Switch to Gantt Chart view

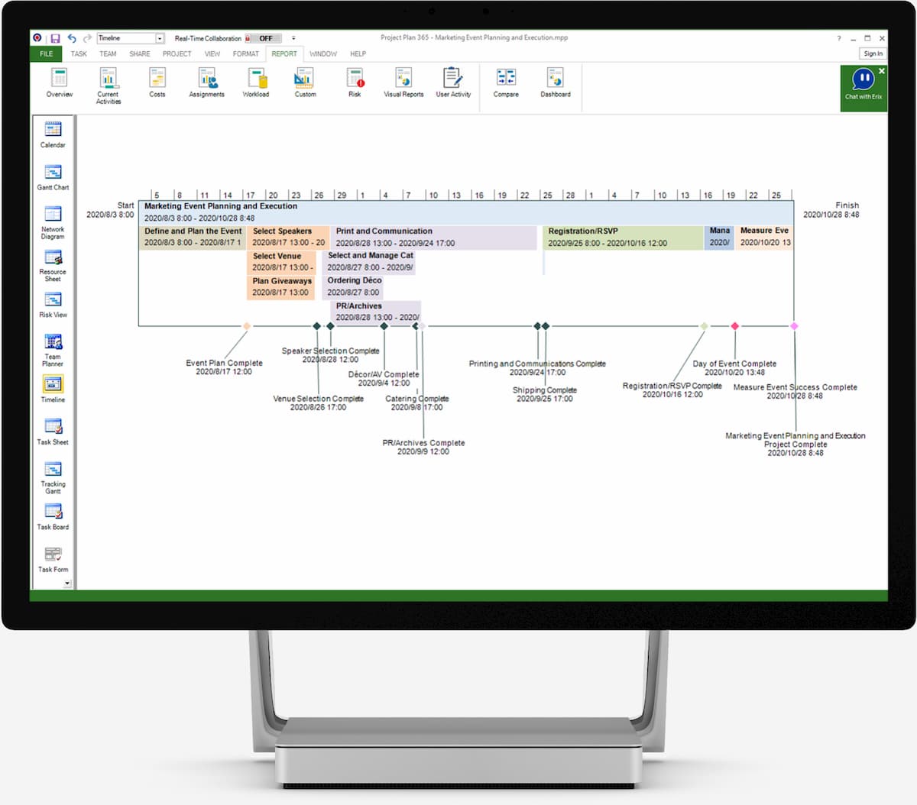tap(53, 177)
